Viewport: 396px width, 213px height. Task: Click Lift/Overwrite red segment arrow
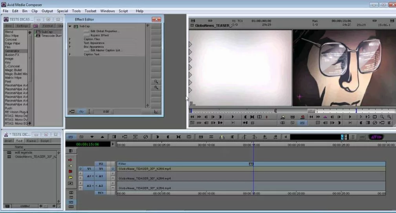[x=70, y=160]
